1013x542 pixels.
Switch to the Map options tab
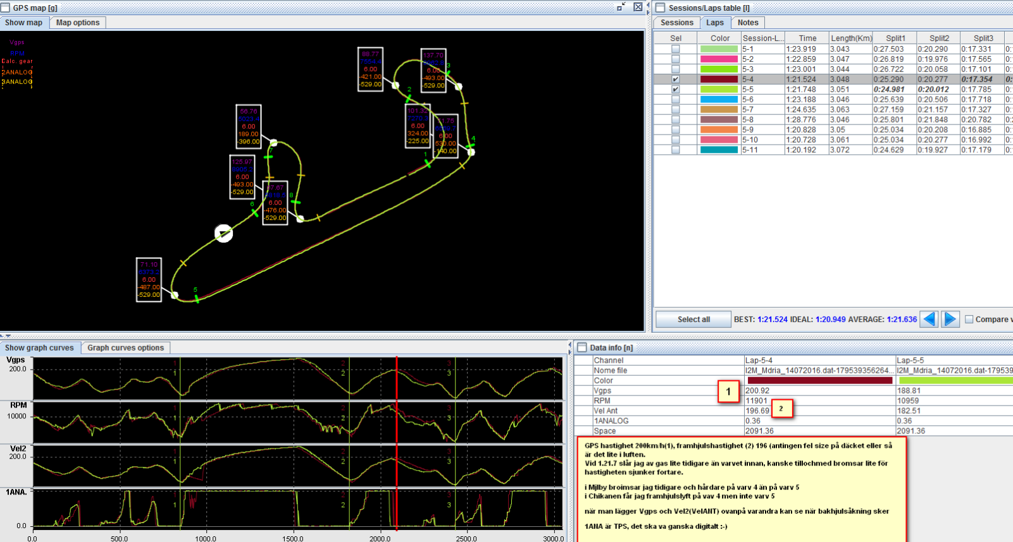coord(78,23)
